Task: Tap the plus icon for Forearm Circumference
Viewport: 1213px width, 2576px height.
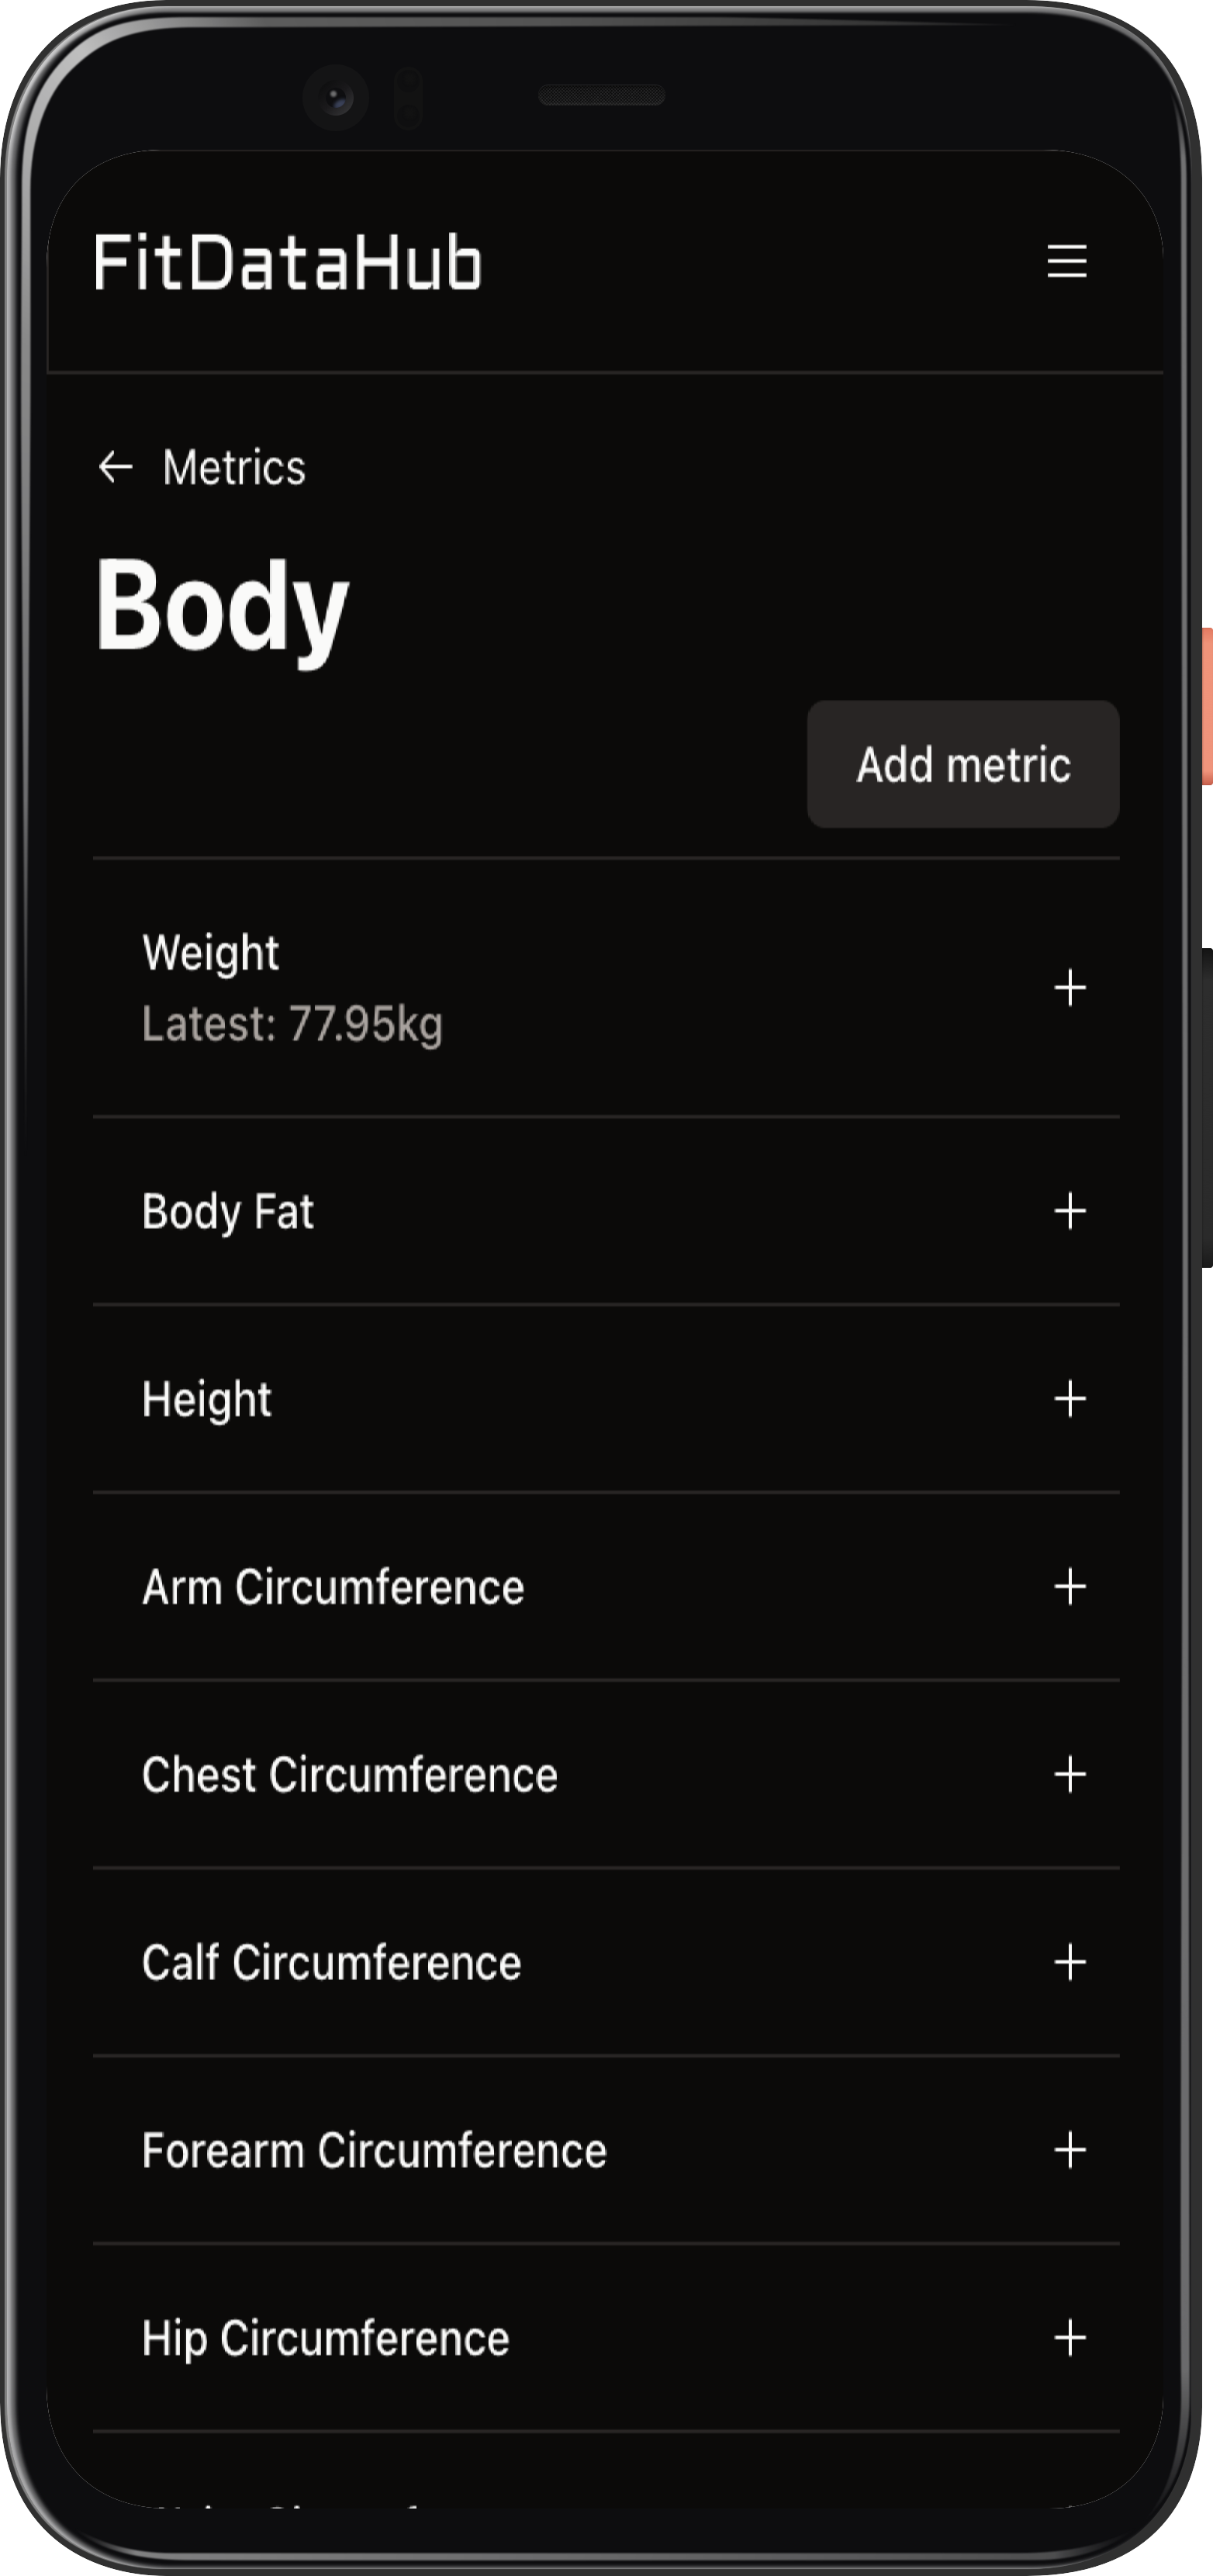Action: (1069, 2150)
